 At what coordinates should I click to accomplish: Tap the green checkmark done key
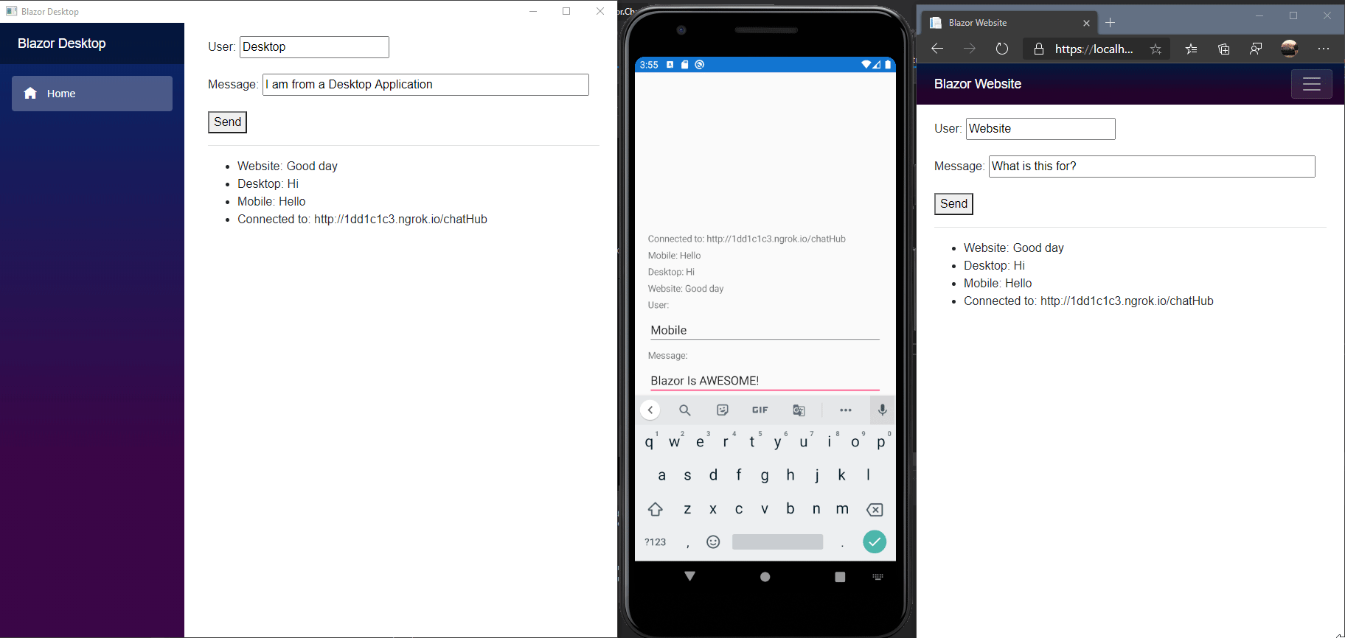click(875, 542)
